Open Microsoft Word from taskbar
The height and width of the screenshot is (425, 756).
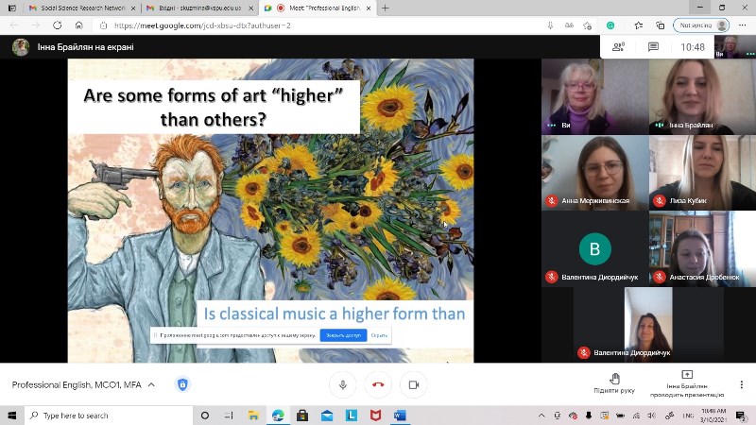[x=400, y=416]
